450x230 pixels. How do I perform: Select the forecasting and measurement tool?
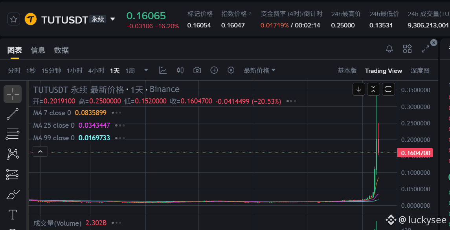click(13, 174)
